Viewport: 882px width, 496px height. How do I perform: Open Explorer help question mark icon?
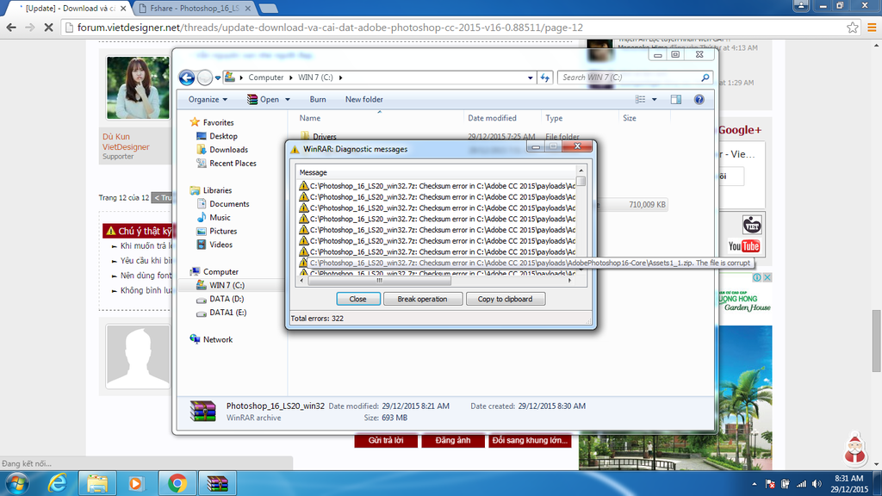pyautogui.click(x=699, y=100)
